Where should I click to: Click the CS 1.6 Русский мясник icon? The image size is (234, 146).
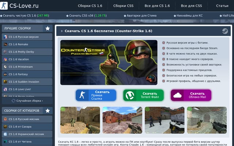pos(5,119)
